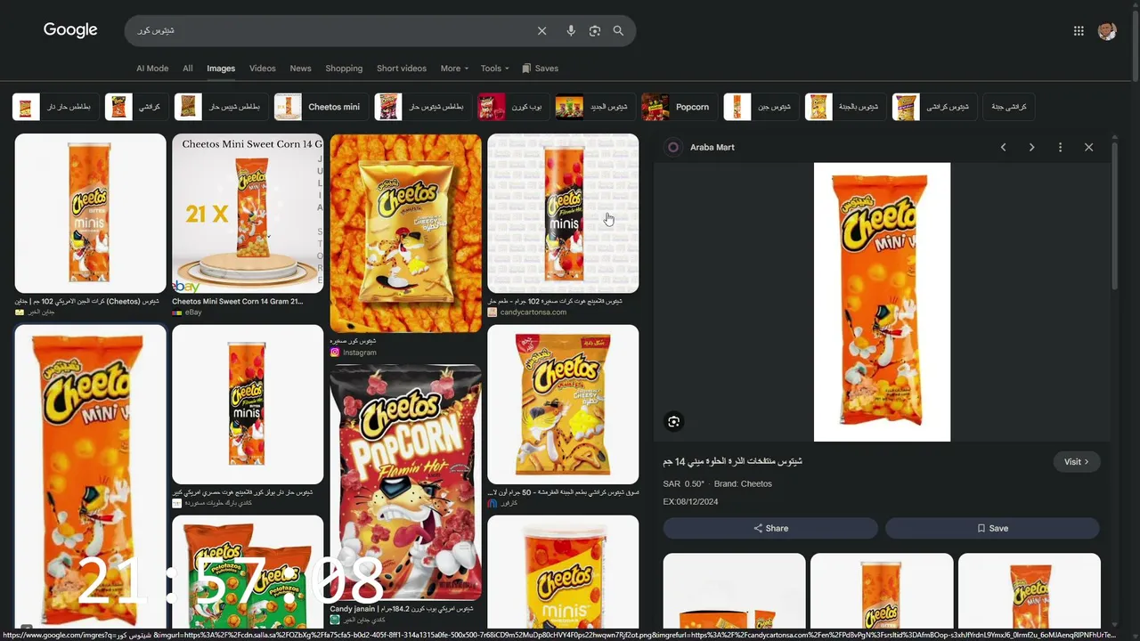Select the شيتوس جبن filter chip

click(761, 107)
